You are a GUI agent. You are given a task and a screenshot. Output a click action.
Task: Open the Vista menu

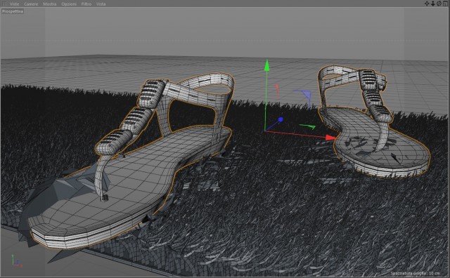tap(101, 4)
